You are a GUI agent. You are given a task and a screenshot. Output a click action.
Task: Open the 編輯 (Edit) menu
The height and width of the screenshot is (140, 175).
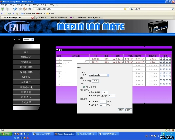pyautogui.click(x=11, y=5)
